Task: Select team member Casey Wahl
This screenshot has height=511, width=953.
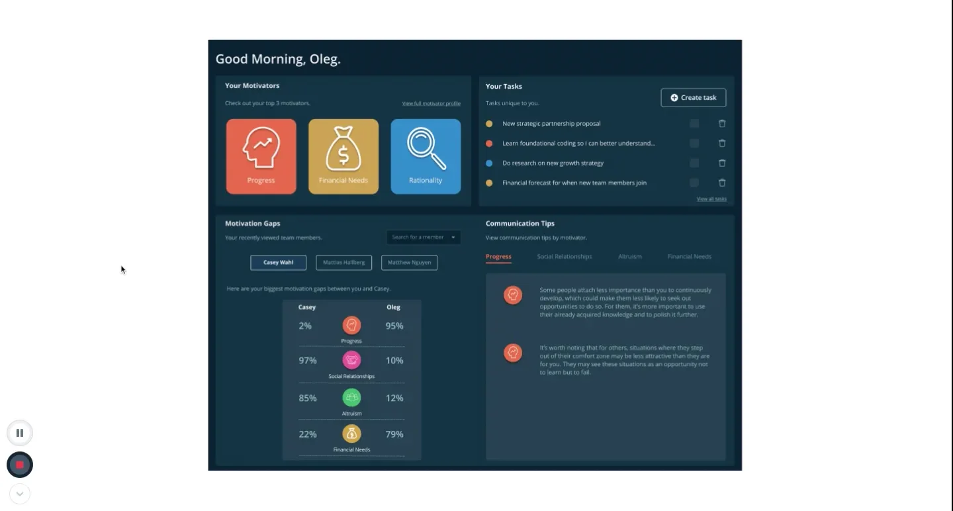Action: tap(279, 263)
